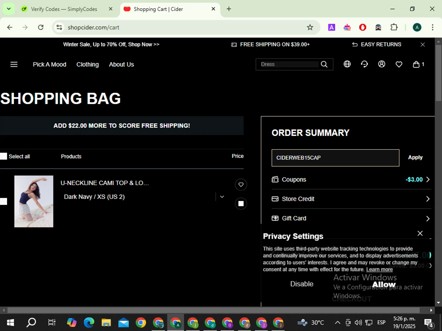Expand the Coupons row
This screenshot has height=331, width=442.
[351, 179]
